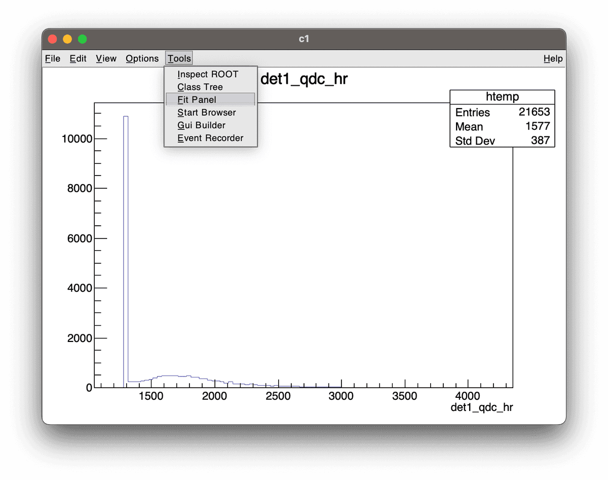Image resolution: width=608 pixels, height=480 pixels.
Task: Select Start Browser entry
Action: click(x=207, y=113)
